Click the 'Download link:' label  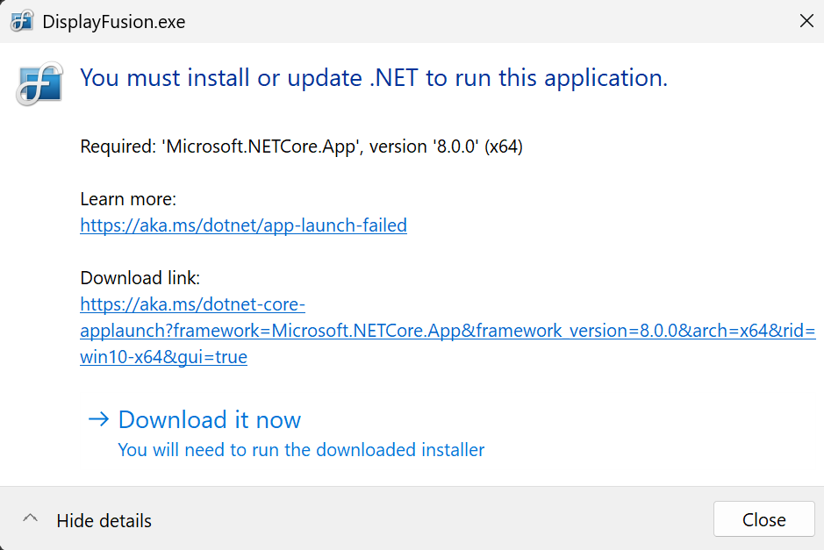click(x=140, y=278)
